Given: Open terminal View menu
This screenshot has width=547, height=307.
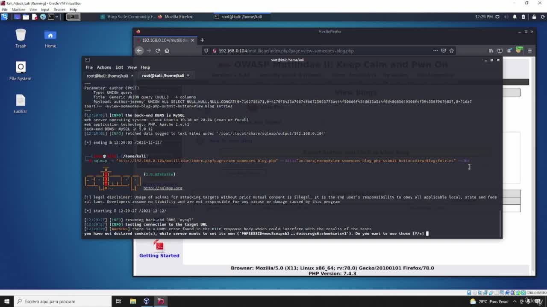Looking at the screenshot, I should 132,67.
